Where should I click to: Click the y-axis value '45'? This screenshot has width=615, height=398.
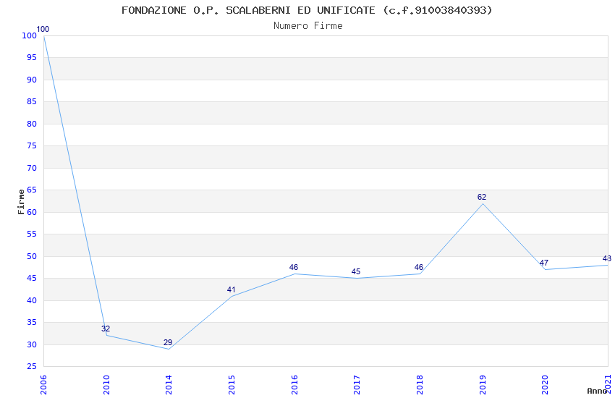[x=32, y=279]
